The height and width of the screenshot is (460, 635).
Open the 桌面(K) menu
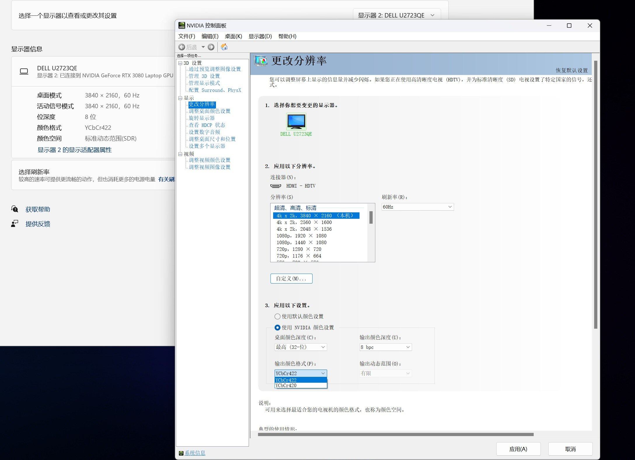coord(233,36)
